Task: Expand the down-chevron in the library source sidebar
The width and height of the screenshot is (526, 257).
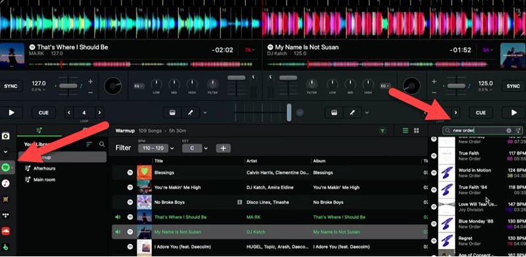Action: (6, 151)
